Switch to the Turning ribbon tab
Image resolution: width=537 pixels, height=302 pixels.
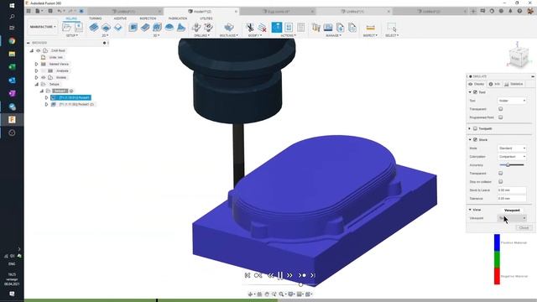coord(95,18)
